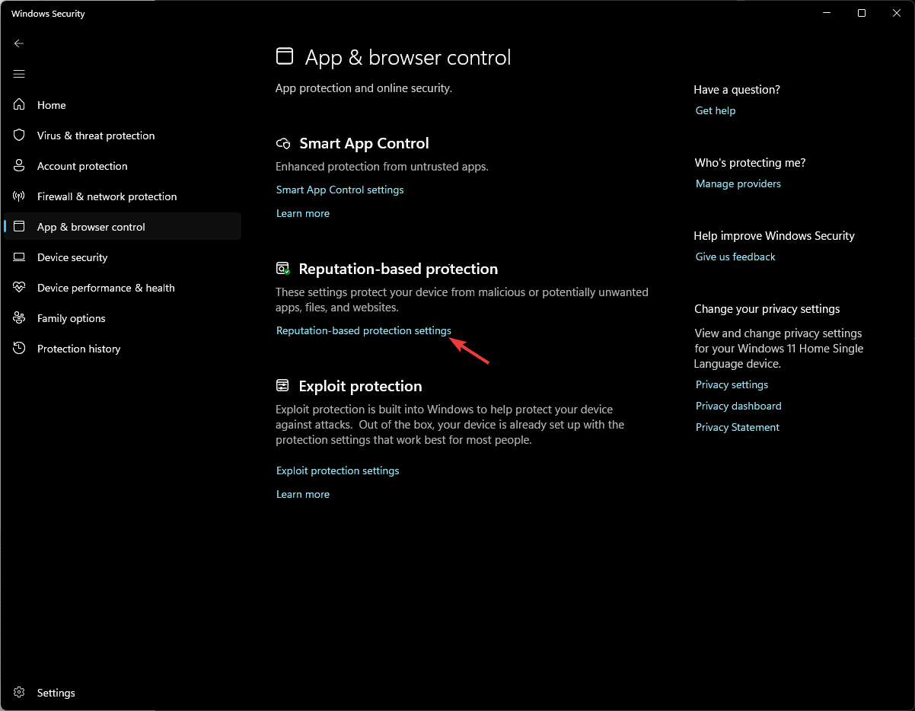Click the Account protection person icon
The width and height of the screenshot is (915, 711).
(20, 166)
